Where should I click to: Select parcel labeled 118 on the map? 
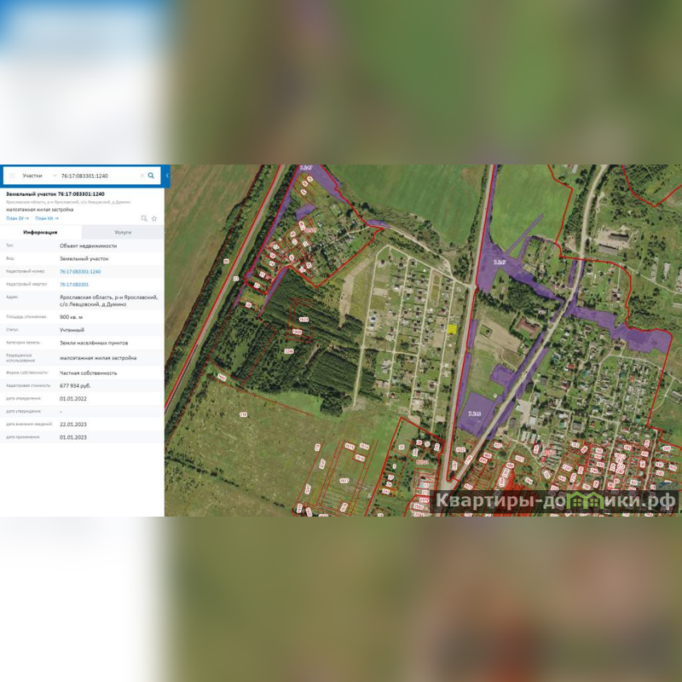pos(243,415)
